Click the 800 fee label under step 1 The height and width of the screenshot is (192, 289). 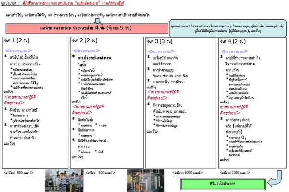pyautogui.click(x=19, y=173)
